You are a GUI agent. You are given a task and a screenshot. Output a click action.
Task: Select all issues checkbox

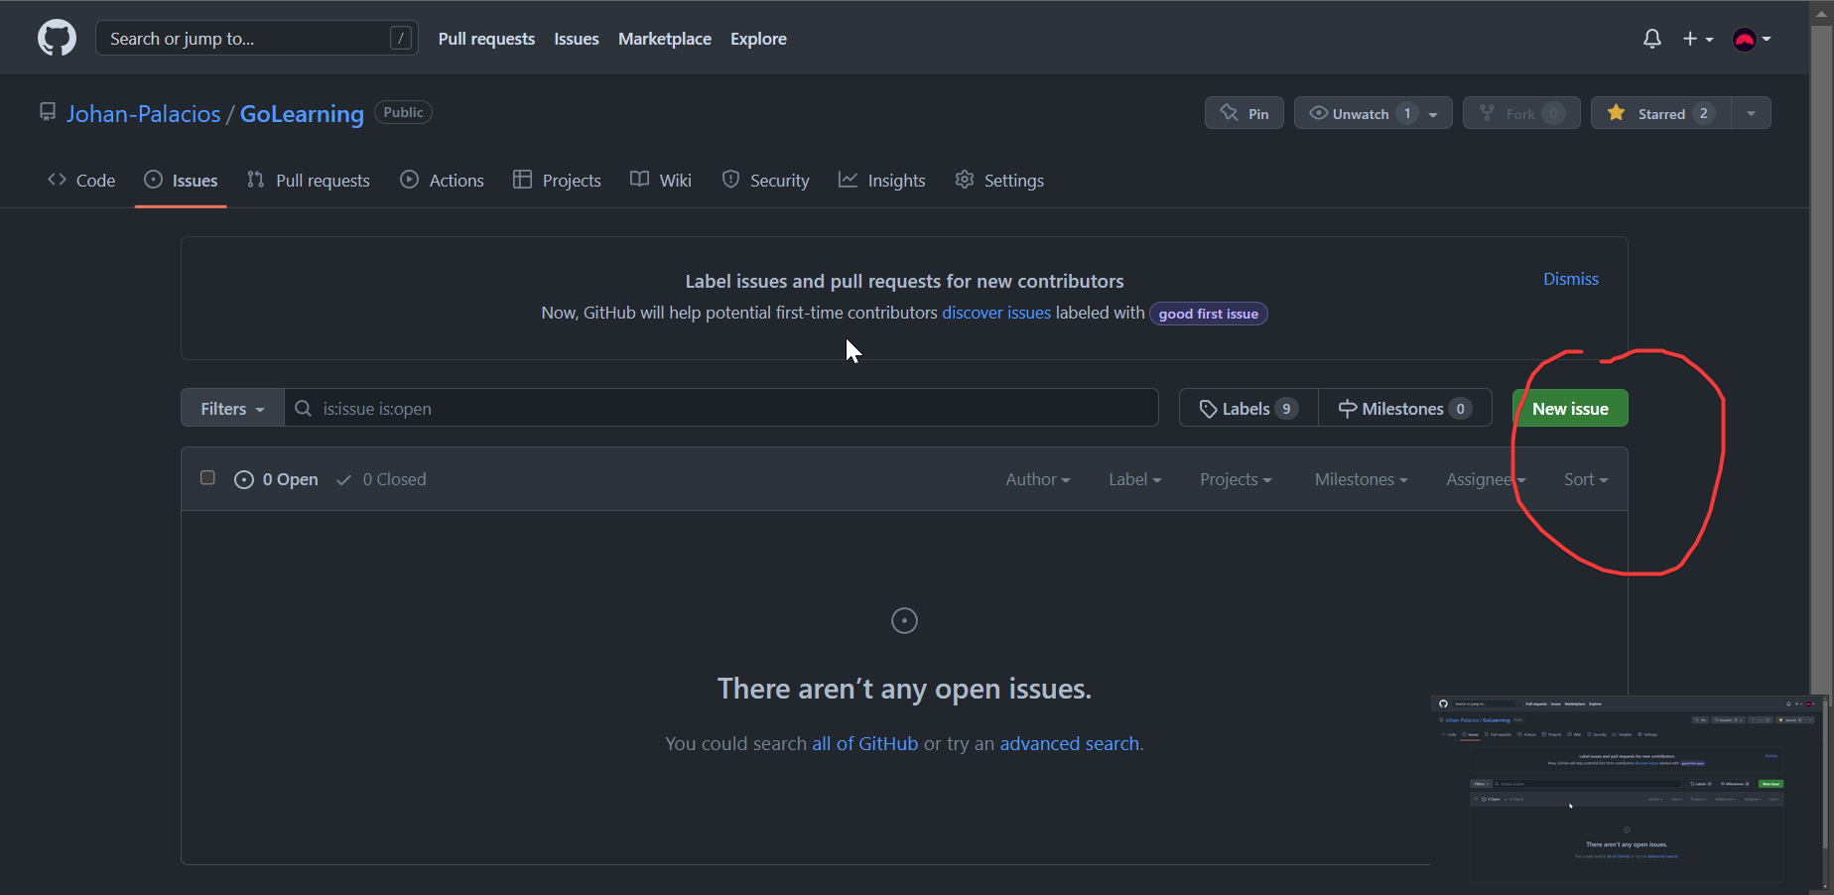point(207,477)
